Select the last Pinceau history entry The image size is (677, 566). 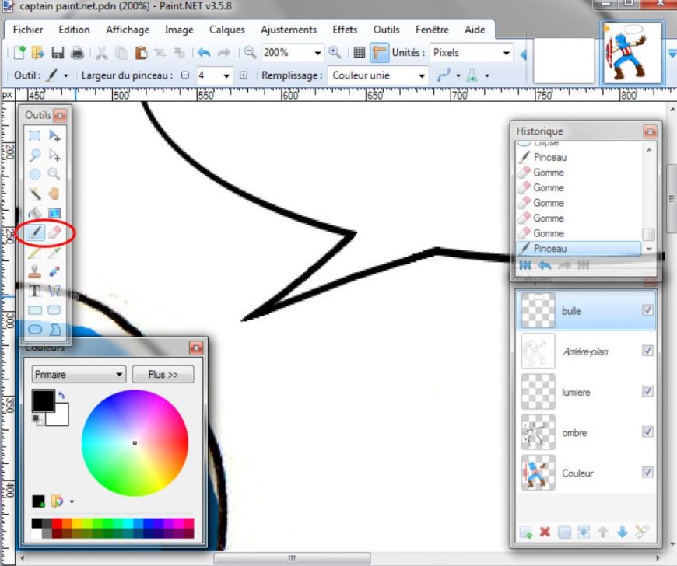tap(580, 249)
